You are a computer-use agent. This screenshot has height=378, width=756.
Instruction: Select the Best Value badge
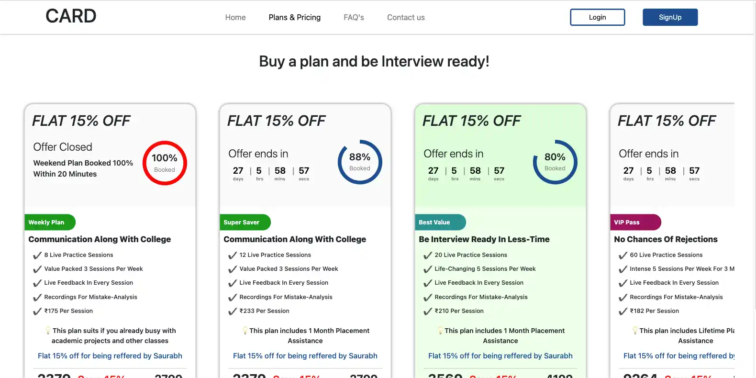tap(440, 222)
